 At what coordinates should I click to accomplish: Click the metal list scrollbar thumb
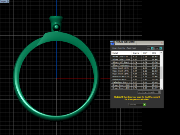tap(161, 73)
